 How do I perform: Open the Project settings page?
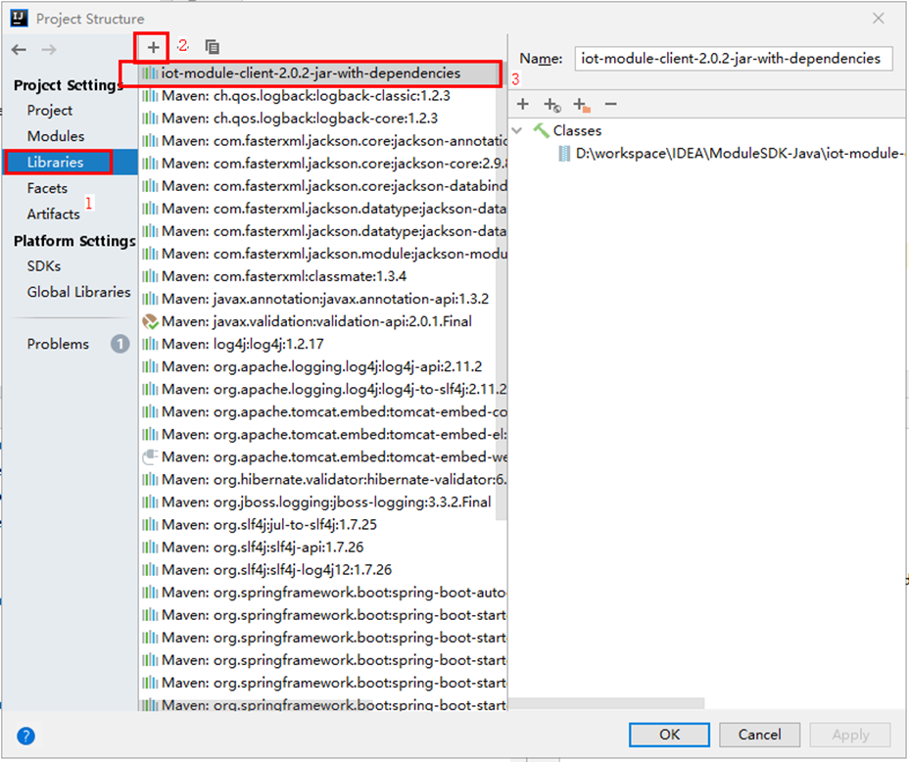pyautogui.click(x=50, y=110)
